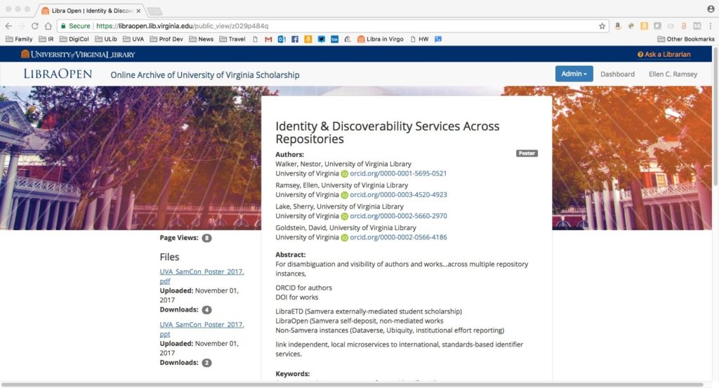Expand the Other Bookmarks folder
The image size is (719, 388).
pos(685,39)
